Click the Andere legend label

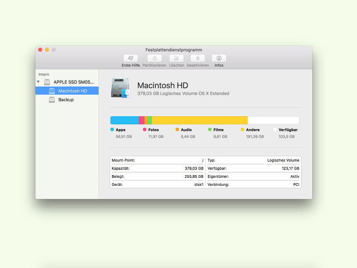(x=253, y=130)
